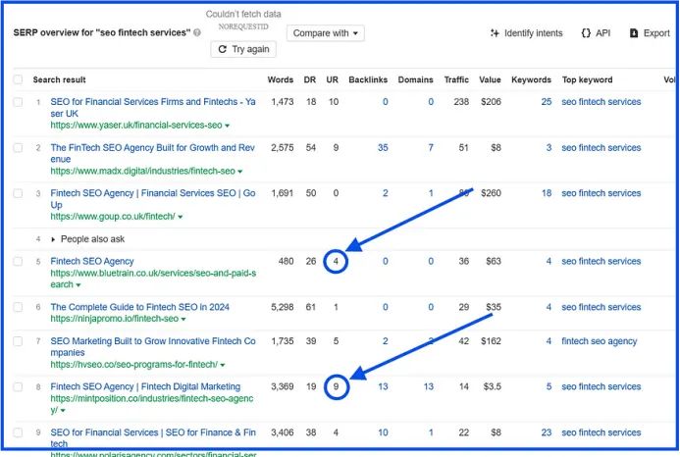Click the help icon beside SERP overview title
The image size is (680, 457).
pyautogui.click(x=197, y=32)
